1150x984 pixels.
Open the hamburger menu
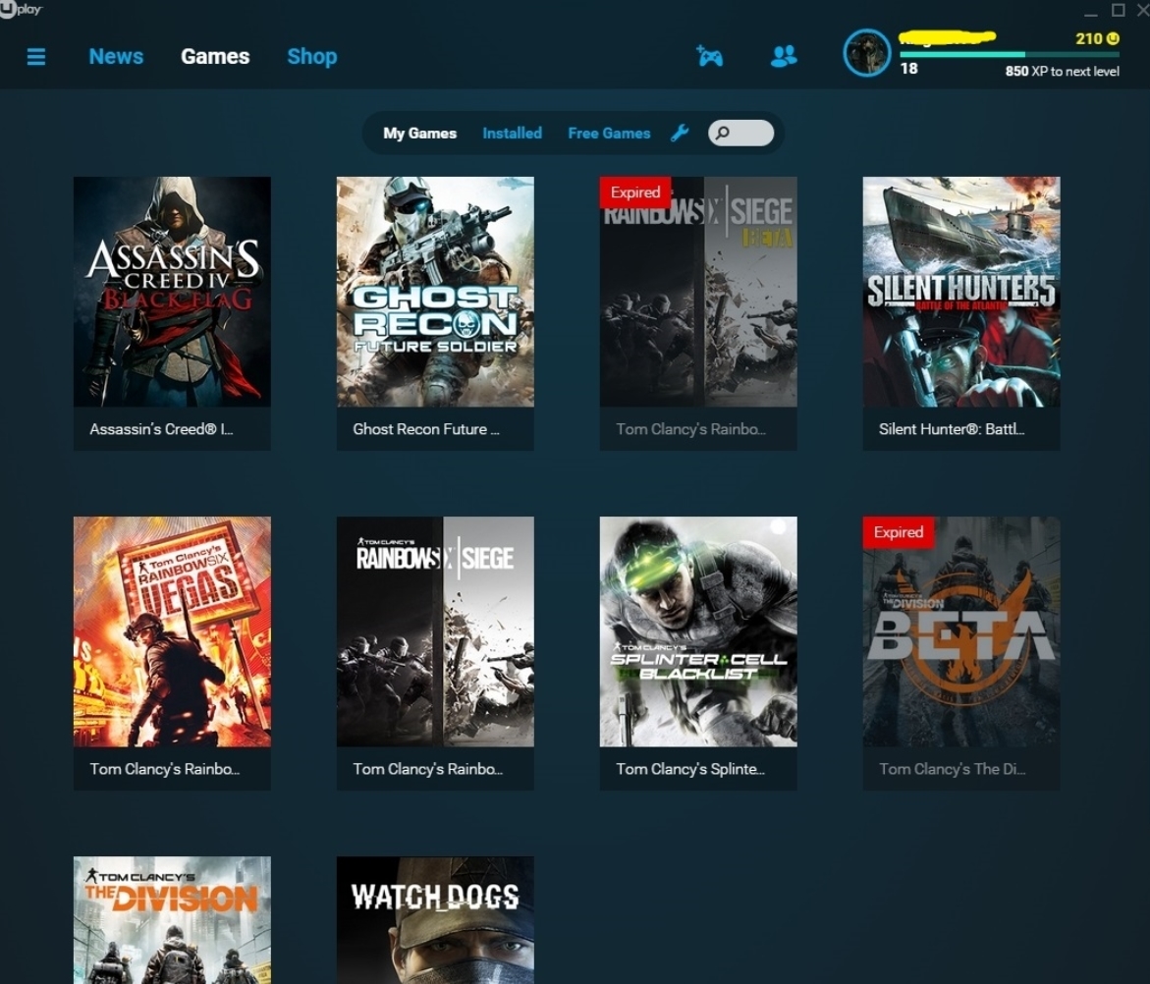(x=36, y=56)
